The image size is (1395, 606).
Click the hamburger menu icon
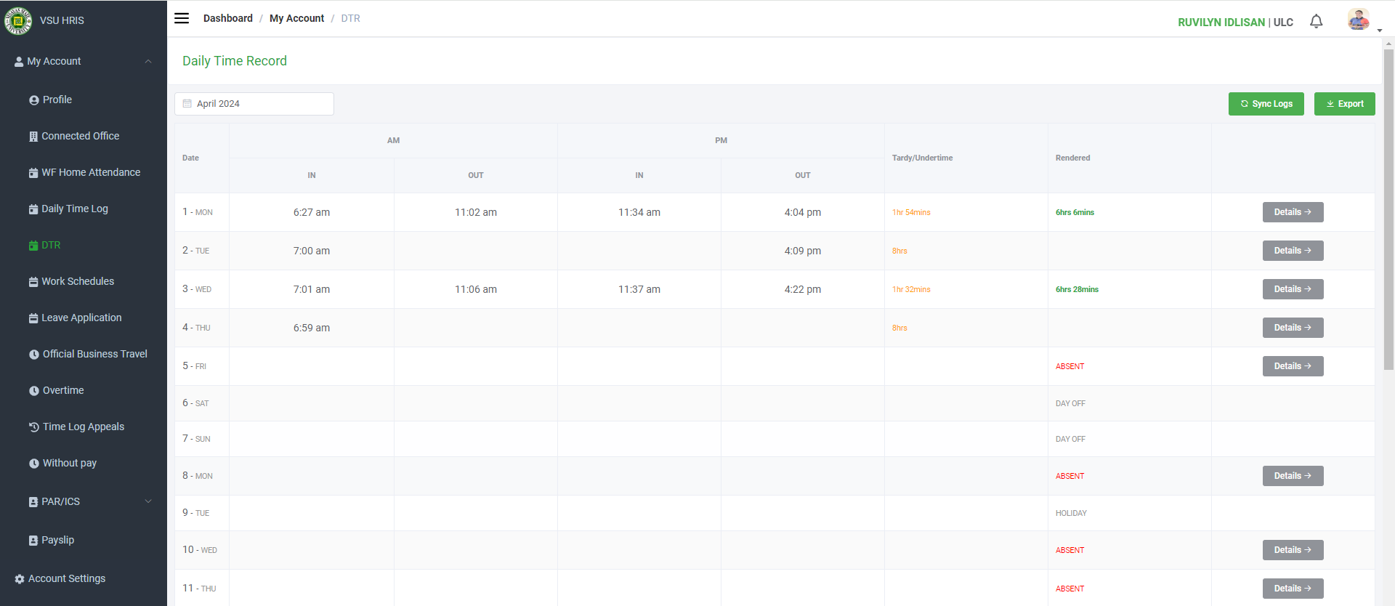tap(182, 18)
